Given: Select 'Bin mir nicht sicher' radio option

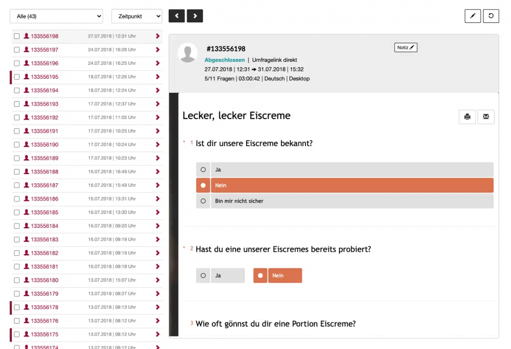Looking at the screenshot, I should click(x=203, y=201).
